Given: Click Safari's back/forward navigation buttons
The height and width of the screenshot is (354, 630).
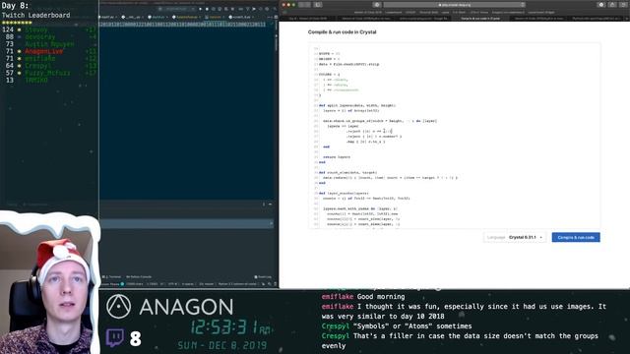Looking at the screenshot, I should pos(304,5).
